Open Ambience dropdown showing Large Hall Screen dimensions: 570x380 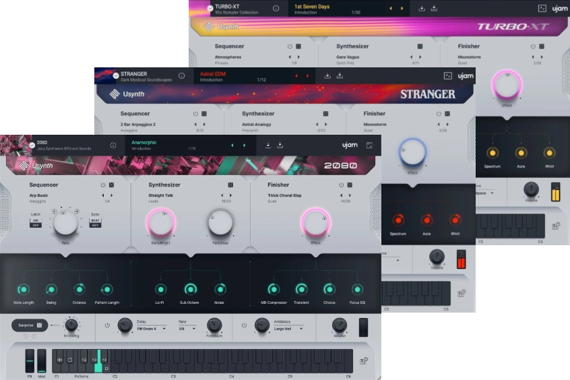(288, 329)
